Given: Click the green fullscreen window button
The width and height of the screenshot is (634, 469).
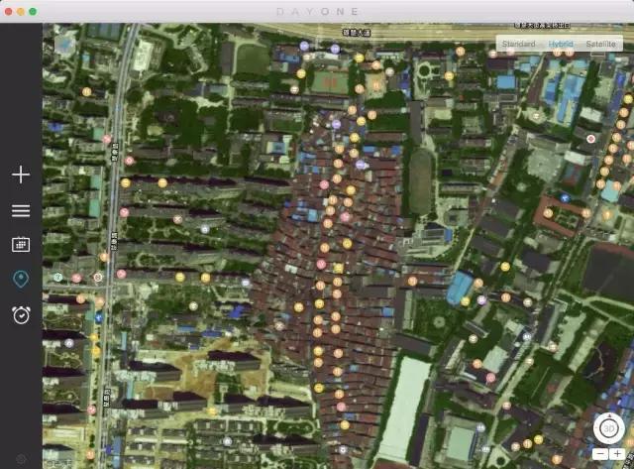Looking at the screenshot, I should pyautogui.click(x=33, y=12).
